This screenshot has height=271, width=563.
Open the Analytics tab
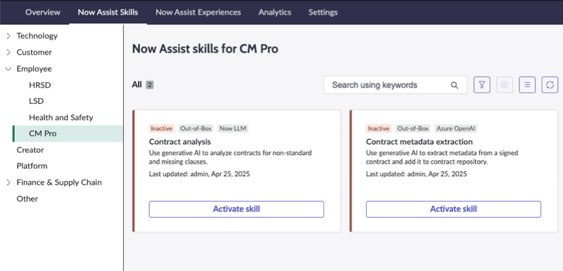tap(274, 12)
